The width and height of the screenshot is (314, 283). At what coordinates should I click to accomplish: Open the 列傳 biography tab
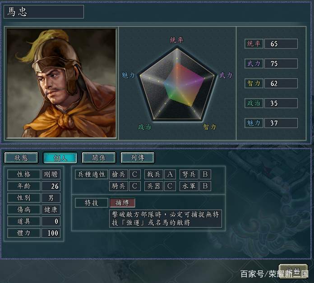click(138, 158)
